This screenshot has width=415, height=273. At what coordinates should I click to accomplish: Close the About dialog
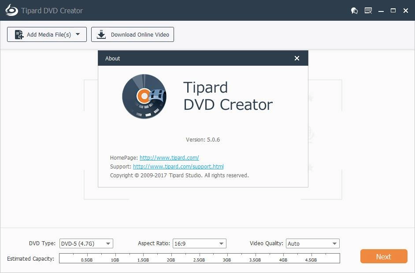pos(296,58)
